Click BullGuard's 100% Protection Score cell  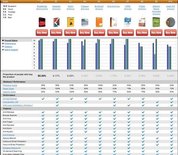point(100,85)
